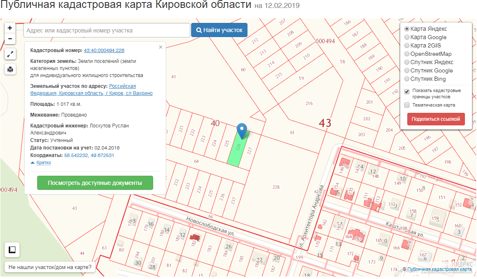Click Найти участок search button
Screen dimensions: 477x279
click(219, 30)
